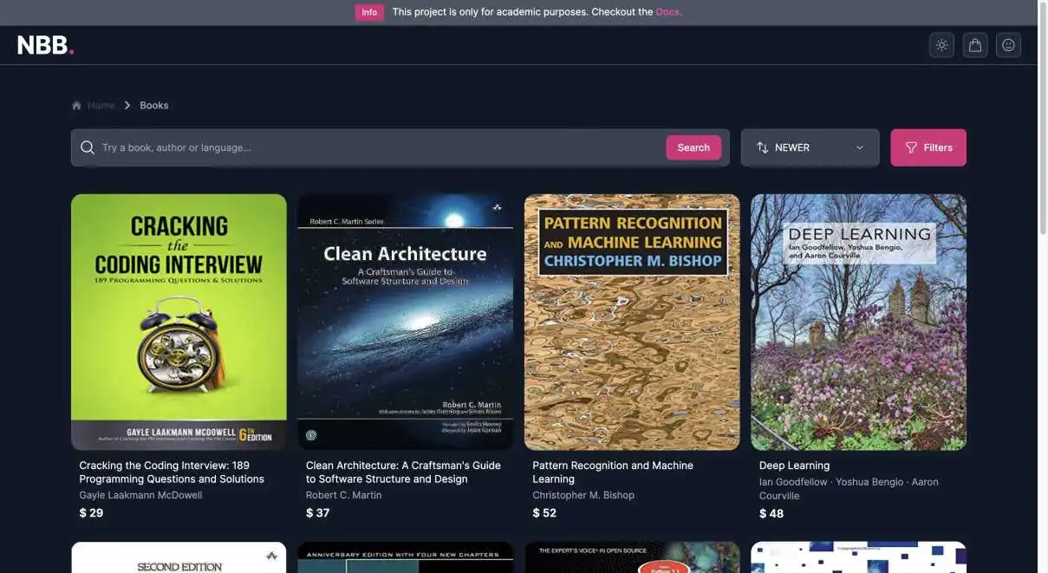Open Deep Learning book cover
Screen dimensions: 1048x573
(858, 322)
